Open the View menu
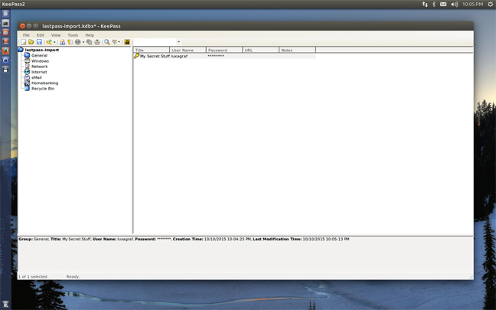Screen dimensions: 496x310 pyautogui.click(x=56, y=35)
